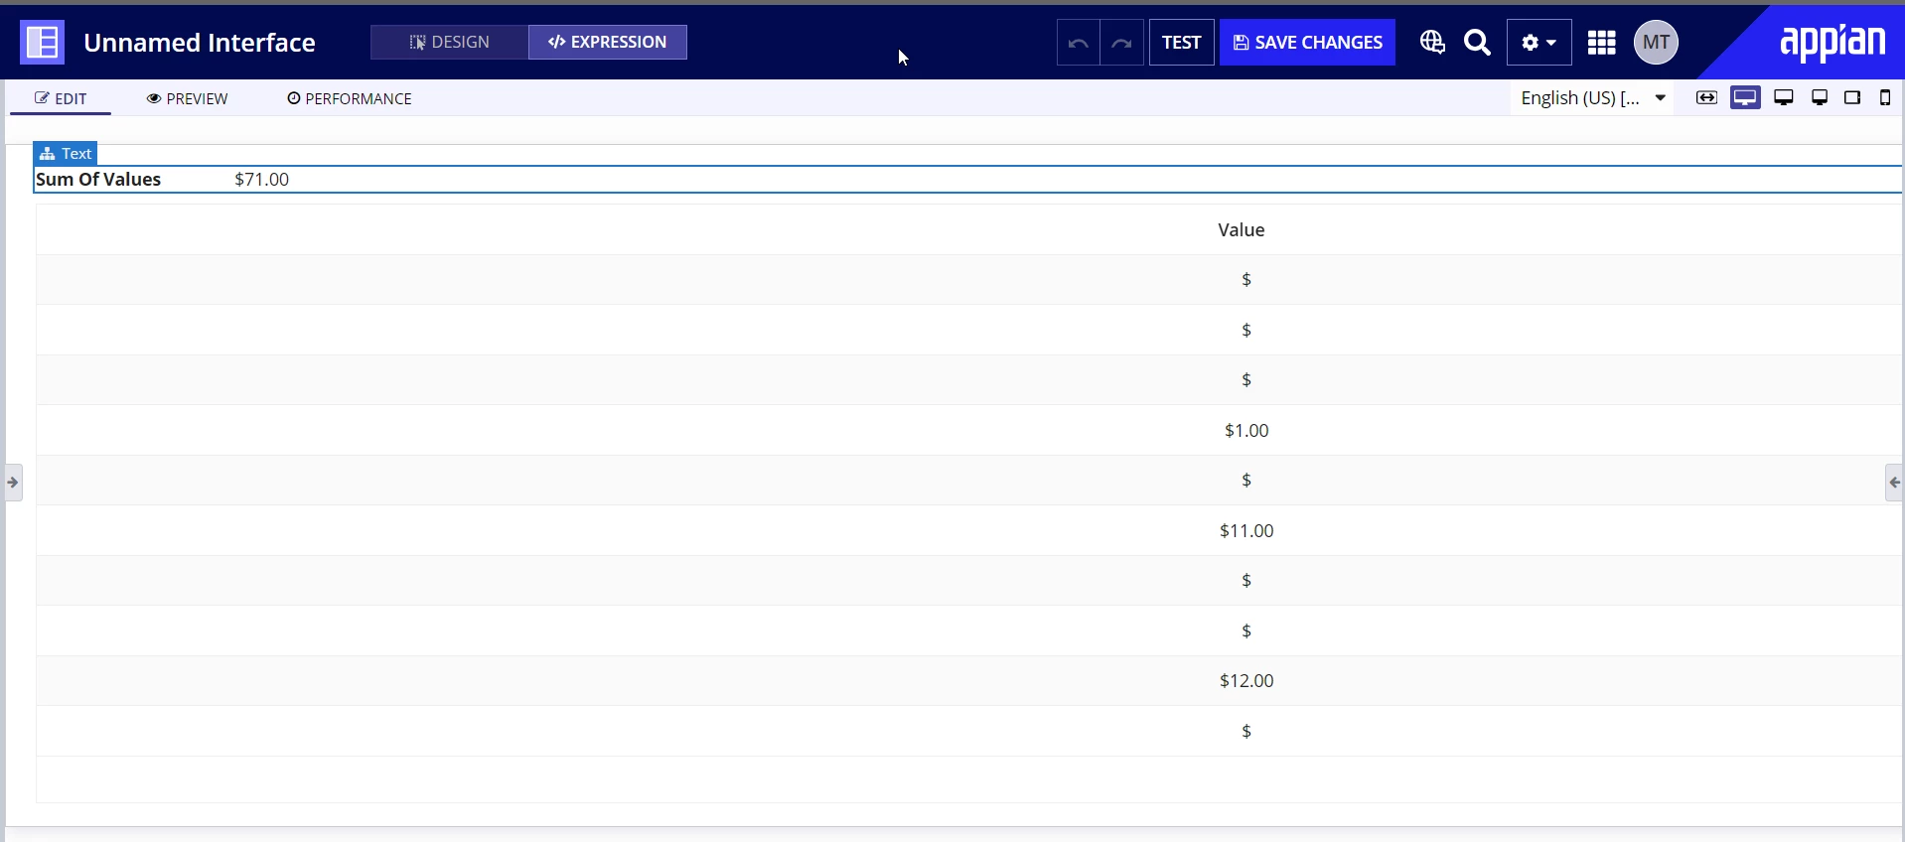1905x842 pixels.
Task: Click SAVE CHANGES button
Action: (1307, 43)
